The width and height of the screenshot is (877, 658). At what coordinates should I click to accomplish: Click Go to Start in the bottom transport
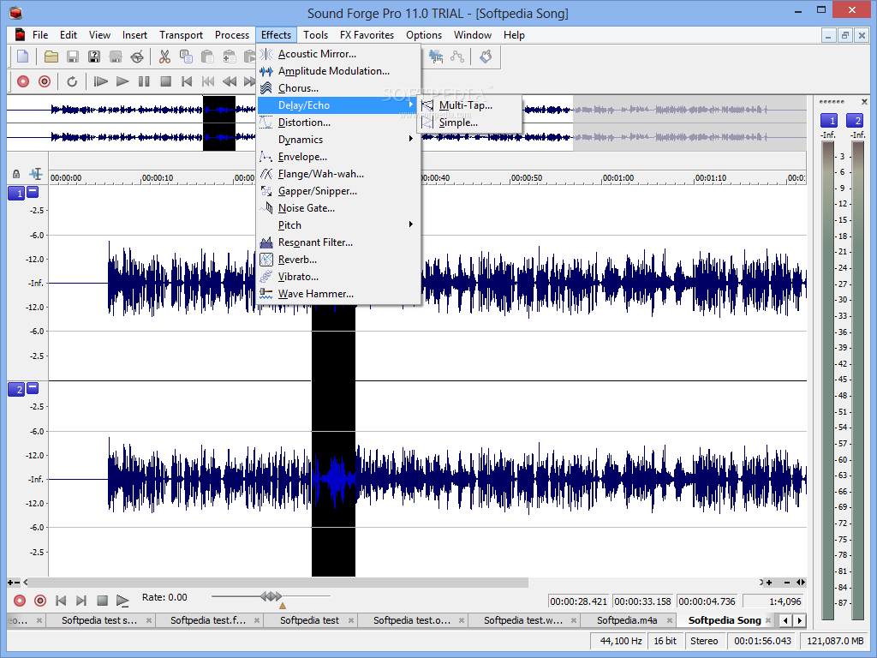[x=61, y=601]
